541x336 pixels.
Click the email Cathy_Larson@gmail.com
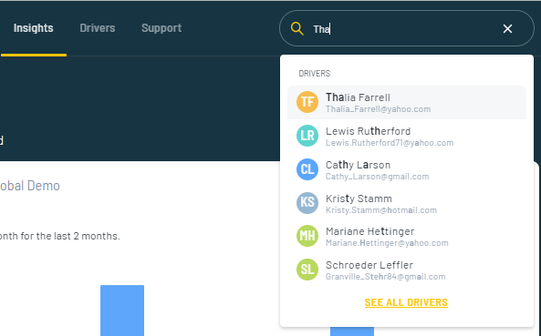(378, 177)
